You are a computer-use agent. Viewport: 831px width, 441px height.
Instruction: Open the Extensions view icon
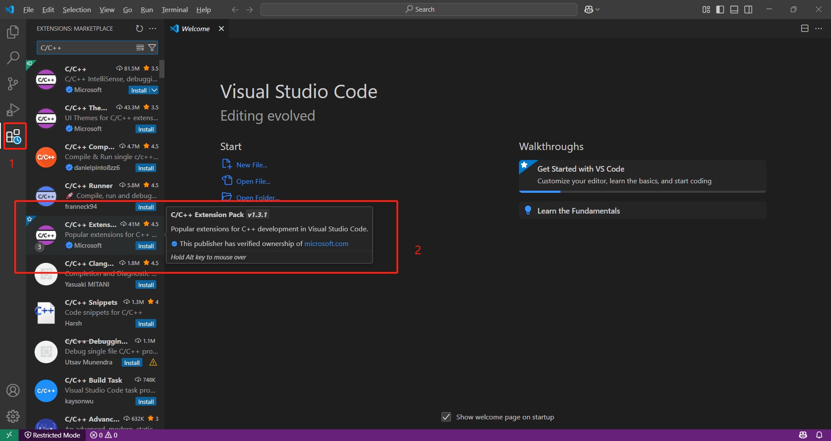[13, 137]
